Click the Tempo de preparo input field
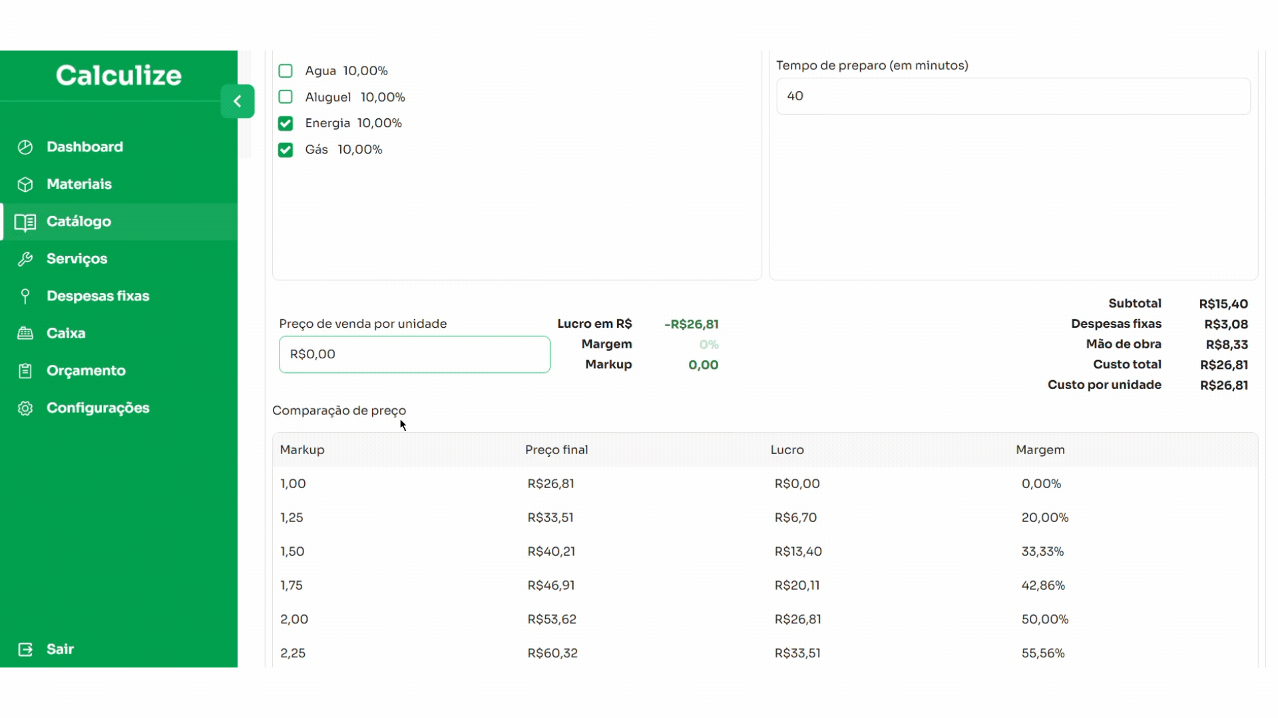The width and height of the screenshot is (1278, 718). pos(1012,96)
